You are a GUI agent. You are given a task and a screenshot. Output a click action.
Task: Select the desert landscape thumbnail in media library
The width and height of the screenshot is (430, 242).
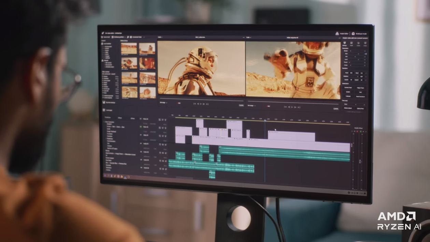coord(129,48)
